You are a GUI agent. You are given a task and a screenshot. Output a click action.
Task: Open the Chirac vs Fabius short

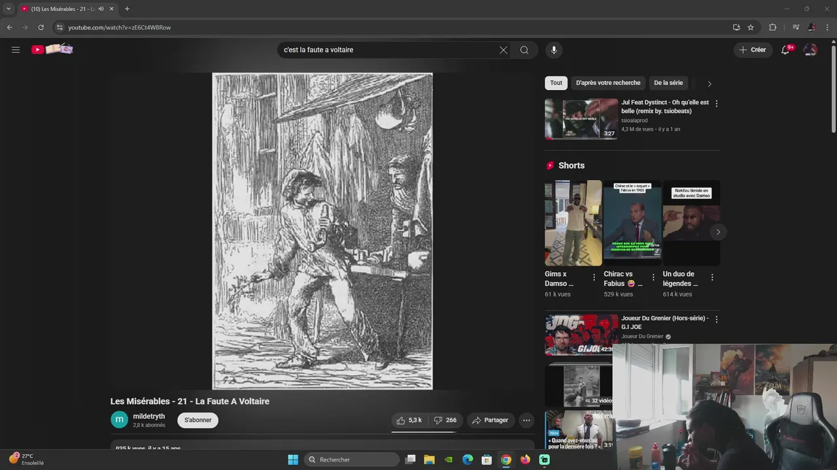pos(632,223)
